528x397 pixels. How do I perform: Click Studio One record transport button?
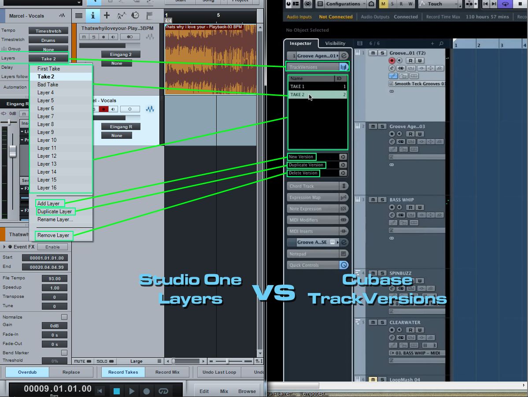click(x=147, y=391)
